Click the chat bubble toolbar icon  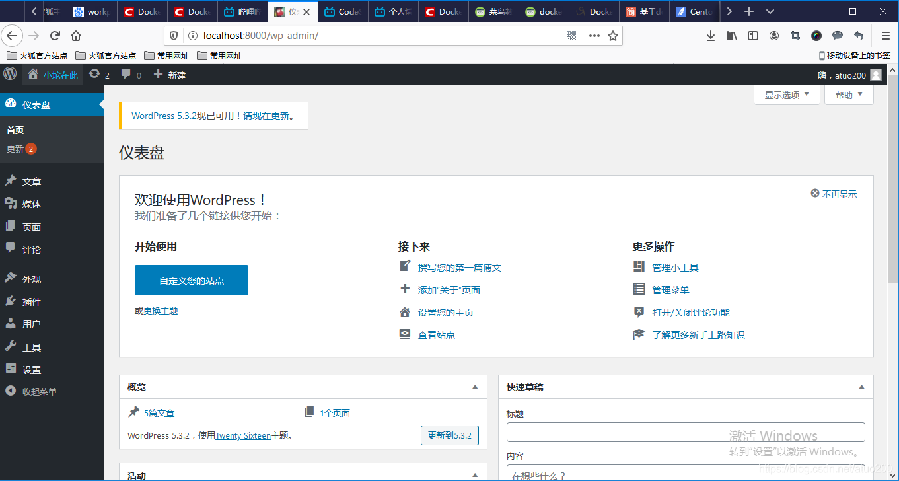(838, 36)
